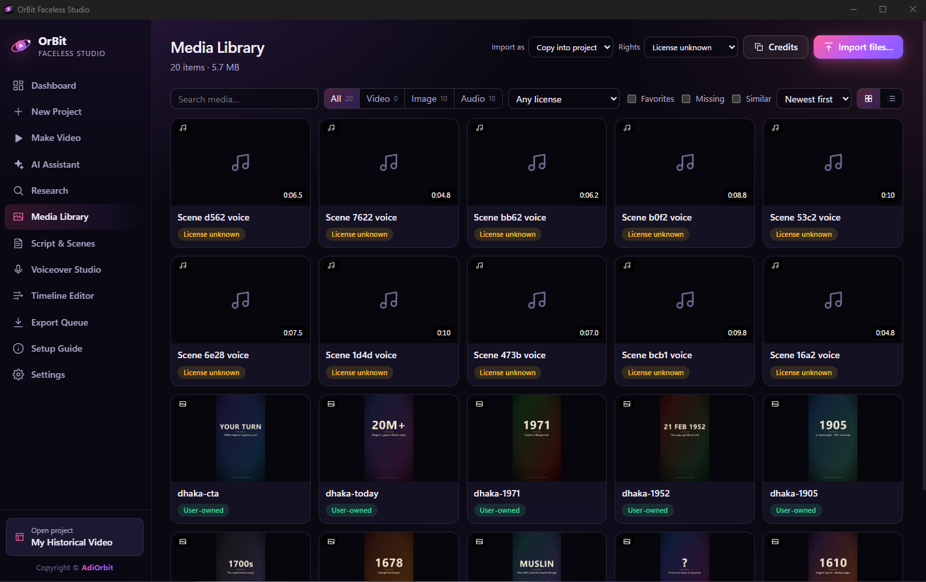Enable the Favorites filter checkbox

point(631,99)
